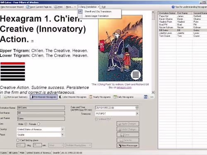Open Tips for understanding hexagrams help icon
The image size is (207, 155).
click(173, 7)
